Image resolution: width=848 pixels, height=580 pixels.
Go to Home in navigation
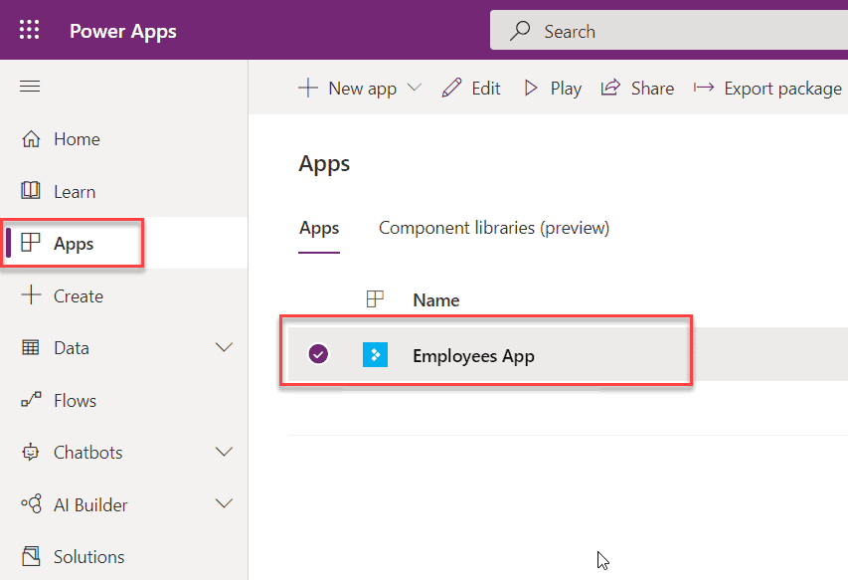click(77, 139)
